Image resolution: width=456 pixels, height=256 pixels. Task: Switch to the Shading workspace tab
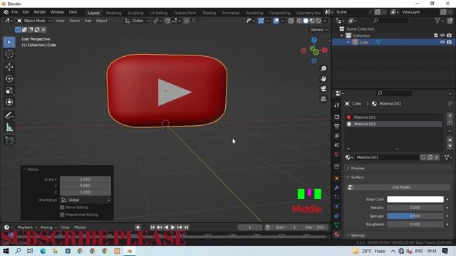209,13
